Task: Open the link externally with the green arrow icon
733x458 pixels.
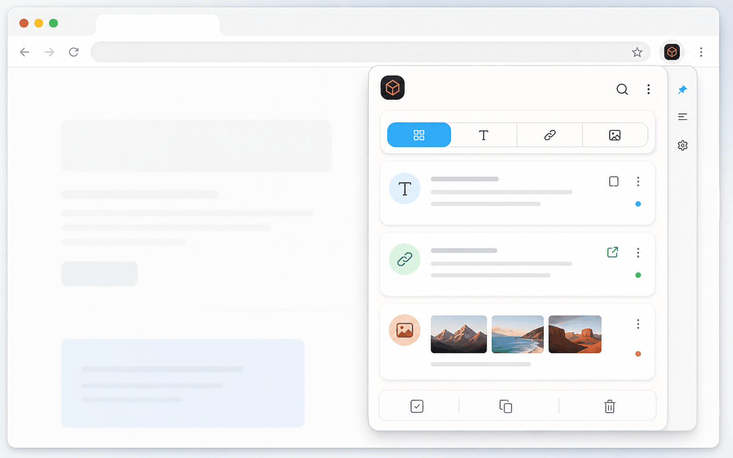Action: [613, 252]
